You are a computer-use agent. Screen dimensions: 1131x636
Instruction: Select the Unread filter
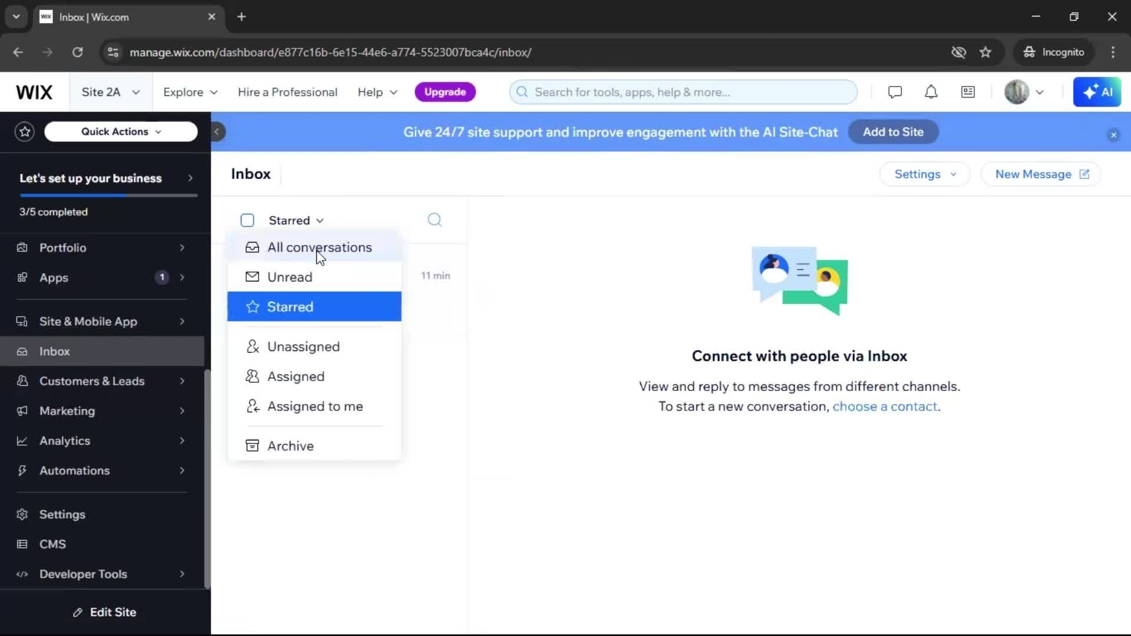tap(315, 277)
